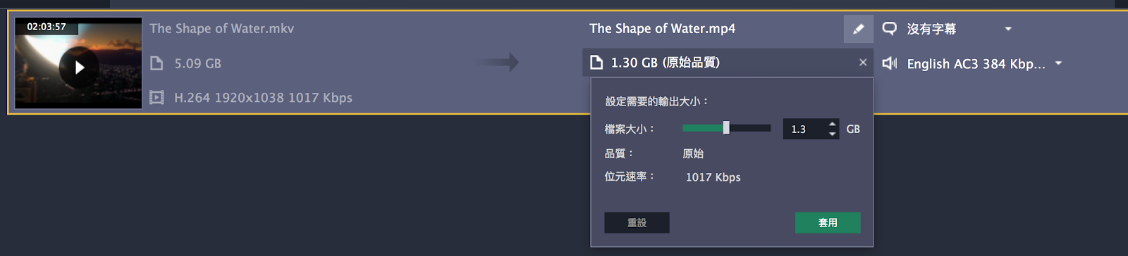
Task: Increase file size with up stepper arrow
Action: click(833, 124)
